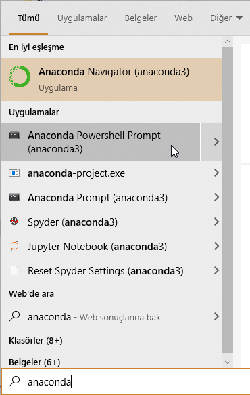Open anaconda Web sonuçlarına bak result
Screen dimensions: 250x395
(x=111, y=316)
